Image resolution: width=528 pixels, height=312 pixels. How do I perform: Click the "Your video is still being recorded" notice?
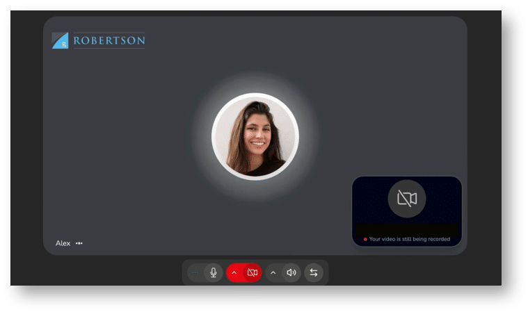pyautogui.click(x=407, y=239)
